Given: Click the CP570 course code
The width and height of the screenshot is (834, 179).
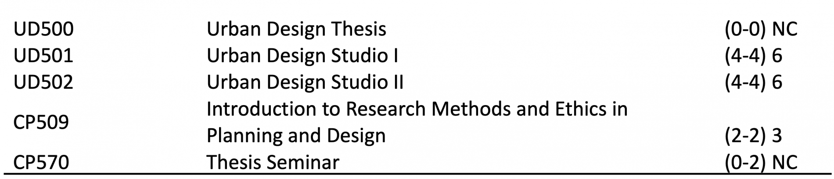Looking at the screenshot, I should click(x=41, y=162).
